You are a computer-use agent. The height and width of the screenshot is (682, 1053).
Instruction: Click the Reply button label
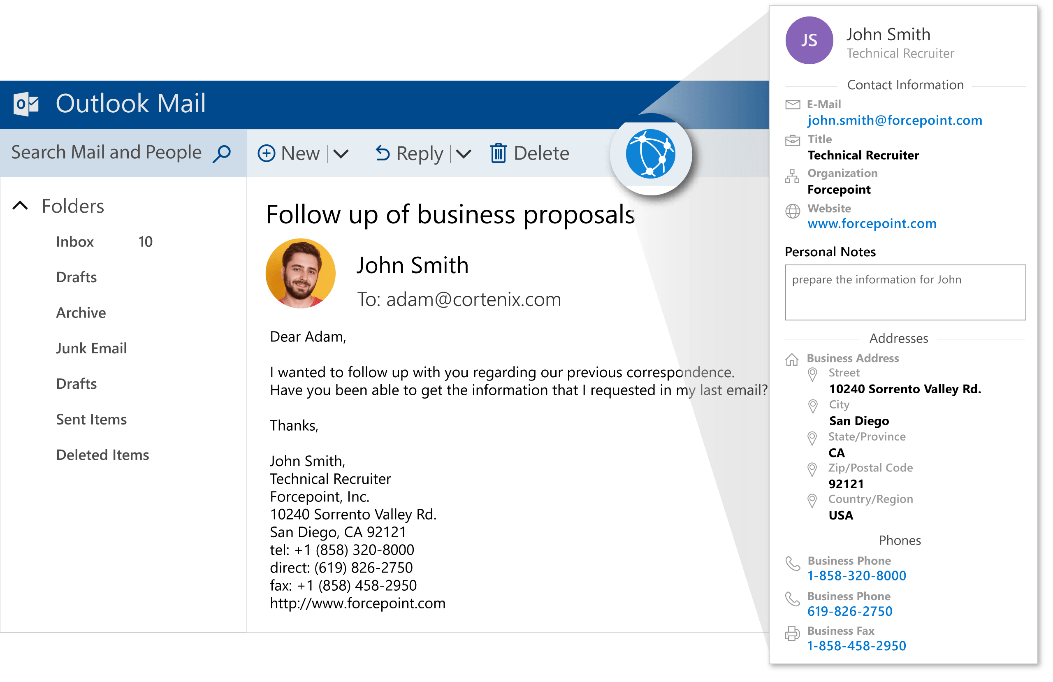[x=420, y=154]
